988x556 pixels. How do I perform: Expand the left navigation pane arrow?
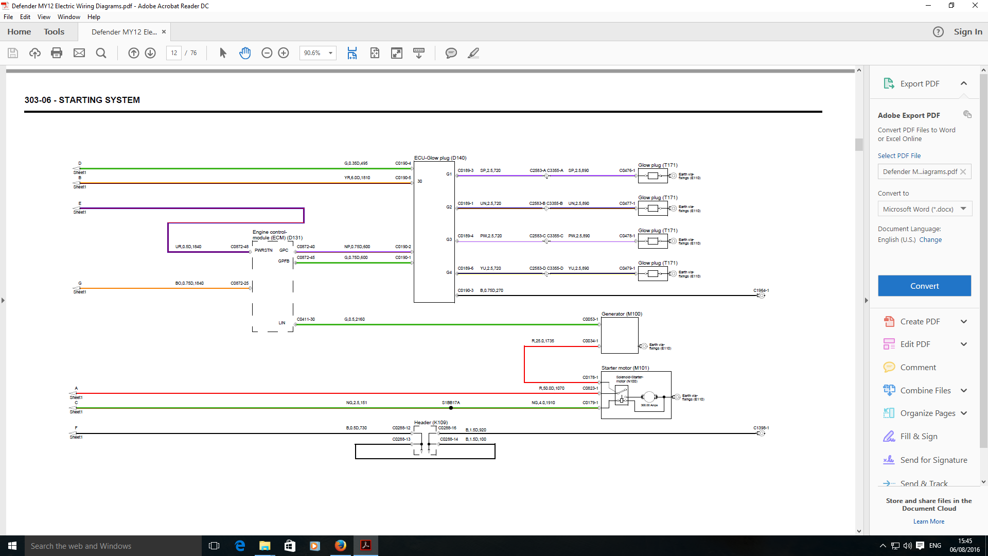coord(3,301)
